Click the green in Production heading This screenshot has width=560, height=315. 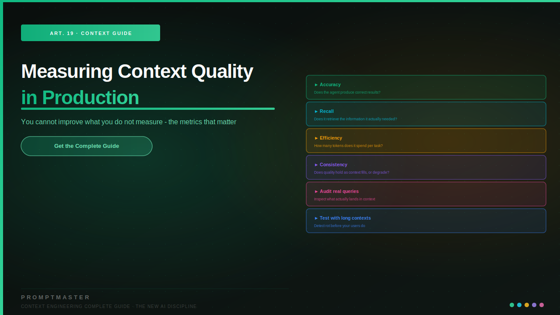click(80, 98)
